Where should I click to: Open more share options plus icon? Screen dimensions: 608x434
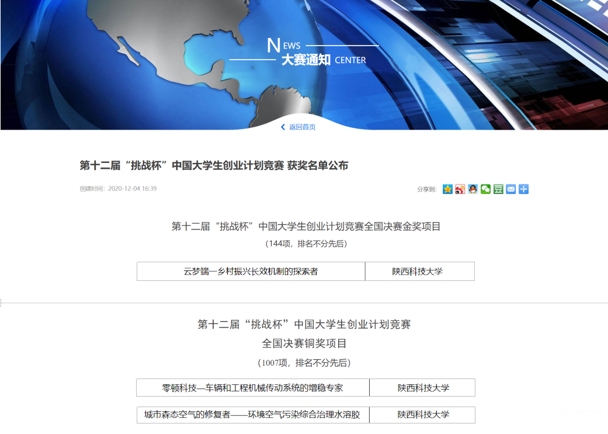tap(524, 189)
